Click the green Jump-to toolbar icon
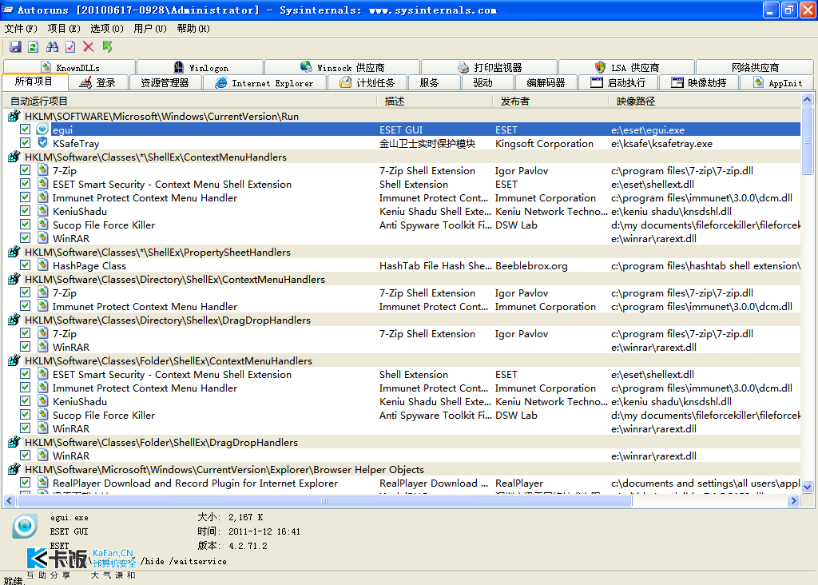The height and width of the screenshot is (585, 818). [108, 47]
